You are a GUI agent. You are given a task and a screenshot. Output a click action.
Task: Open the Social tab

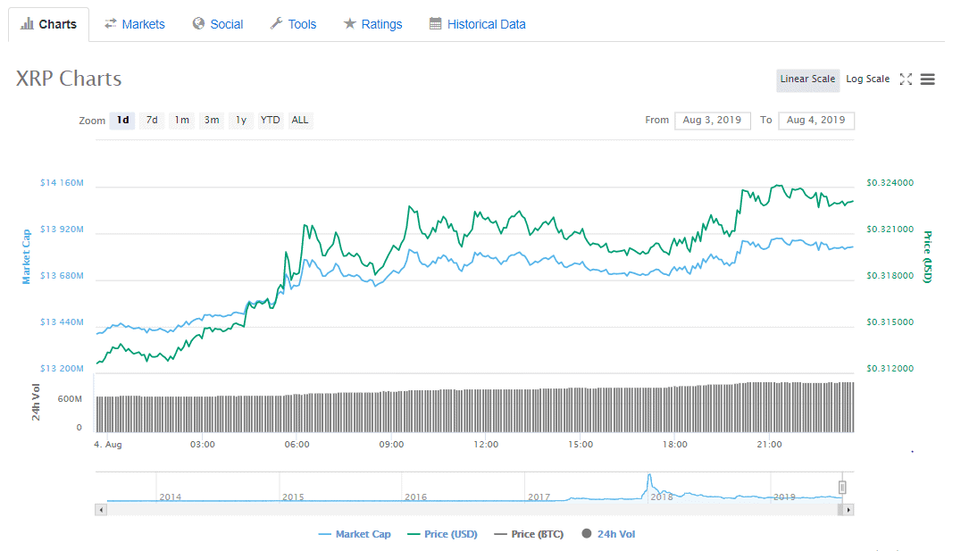(x=218, y=24)
